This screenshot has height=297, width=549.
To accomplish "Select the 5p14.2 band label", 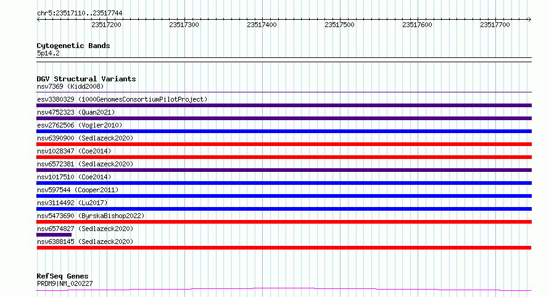I will point(48,54).
